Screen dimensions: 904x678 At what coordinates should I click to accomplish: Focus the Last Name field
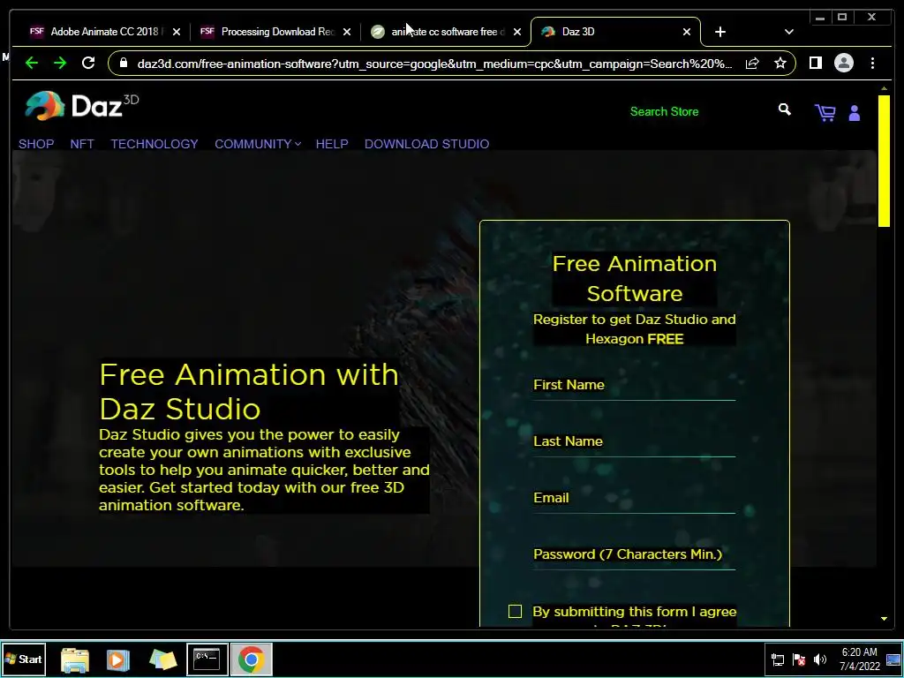[634, 442]
